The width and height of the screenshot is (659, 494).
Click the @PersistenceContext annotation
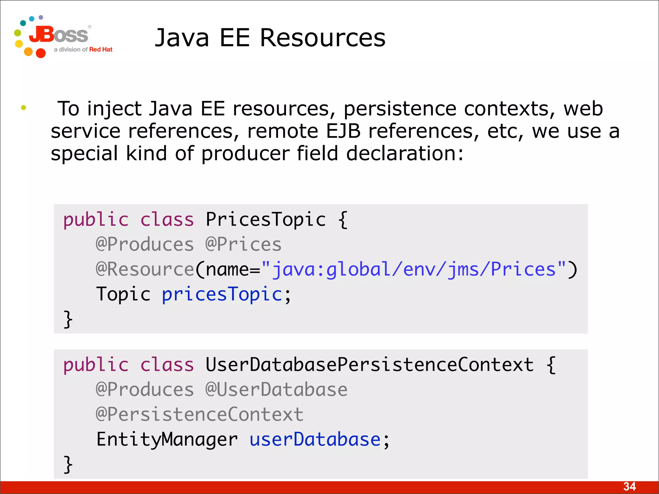[x=200, y=415]
